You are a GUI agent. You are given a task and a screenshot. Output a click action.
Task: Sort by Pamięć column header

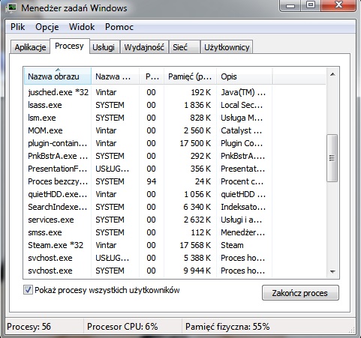tap(190, 76)
